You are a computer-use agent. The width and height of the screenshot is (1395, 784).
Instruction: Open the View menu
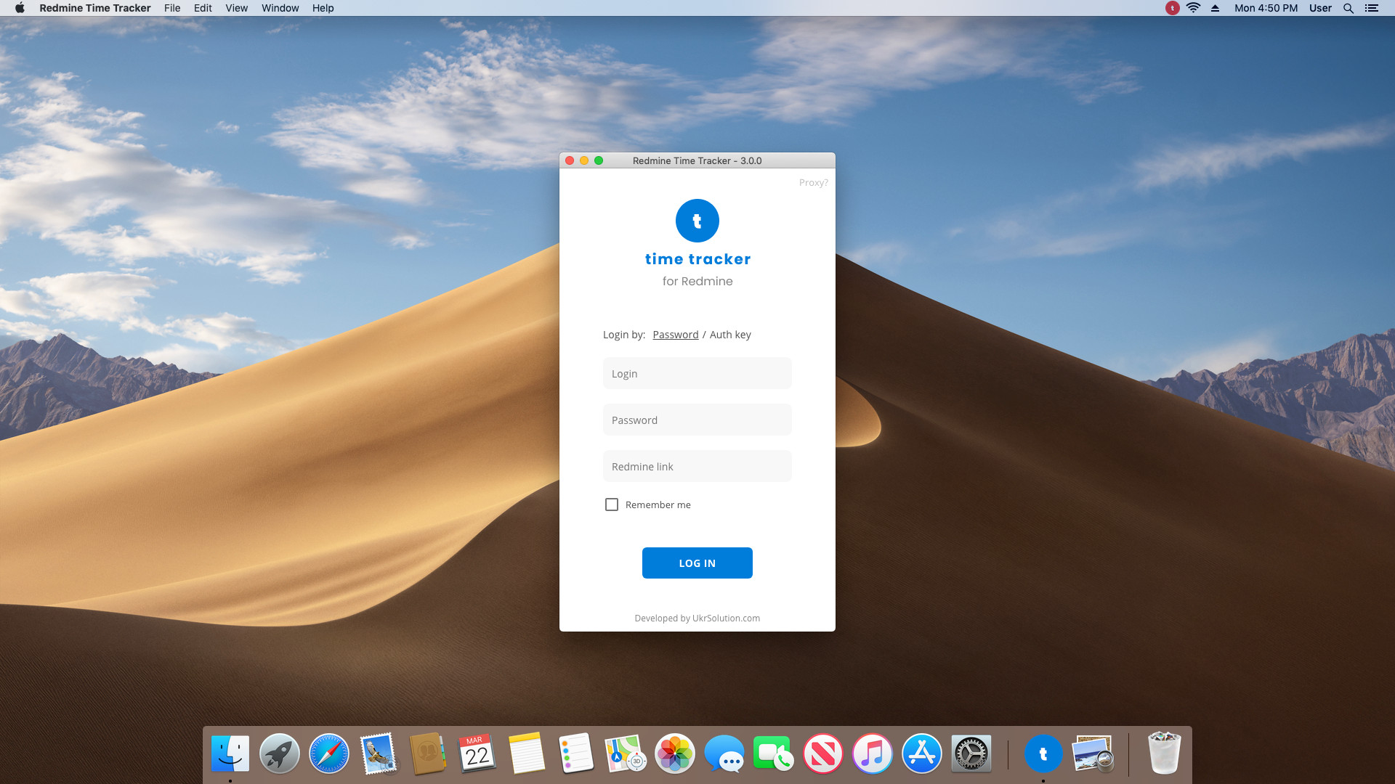point(236,8)
